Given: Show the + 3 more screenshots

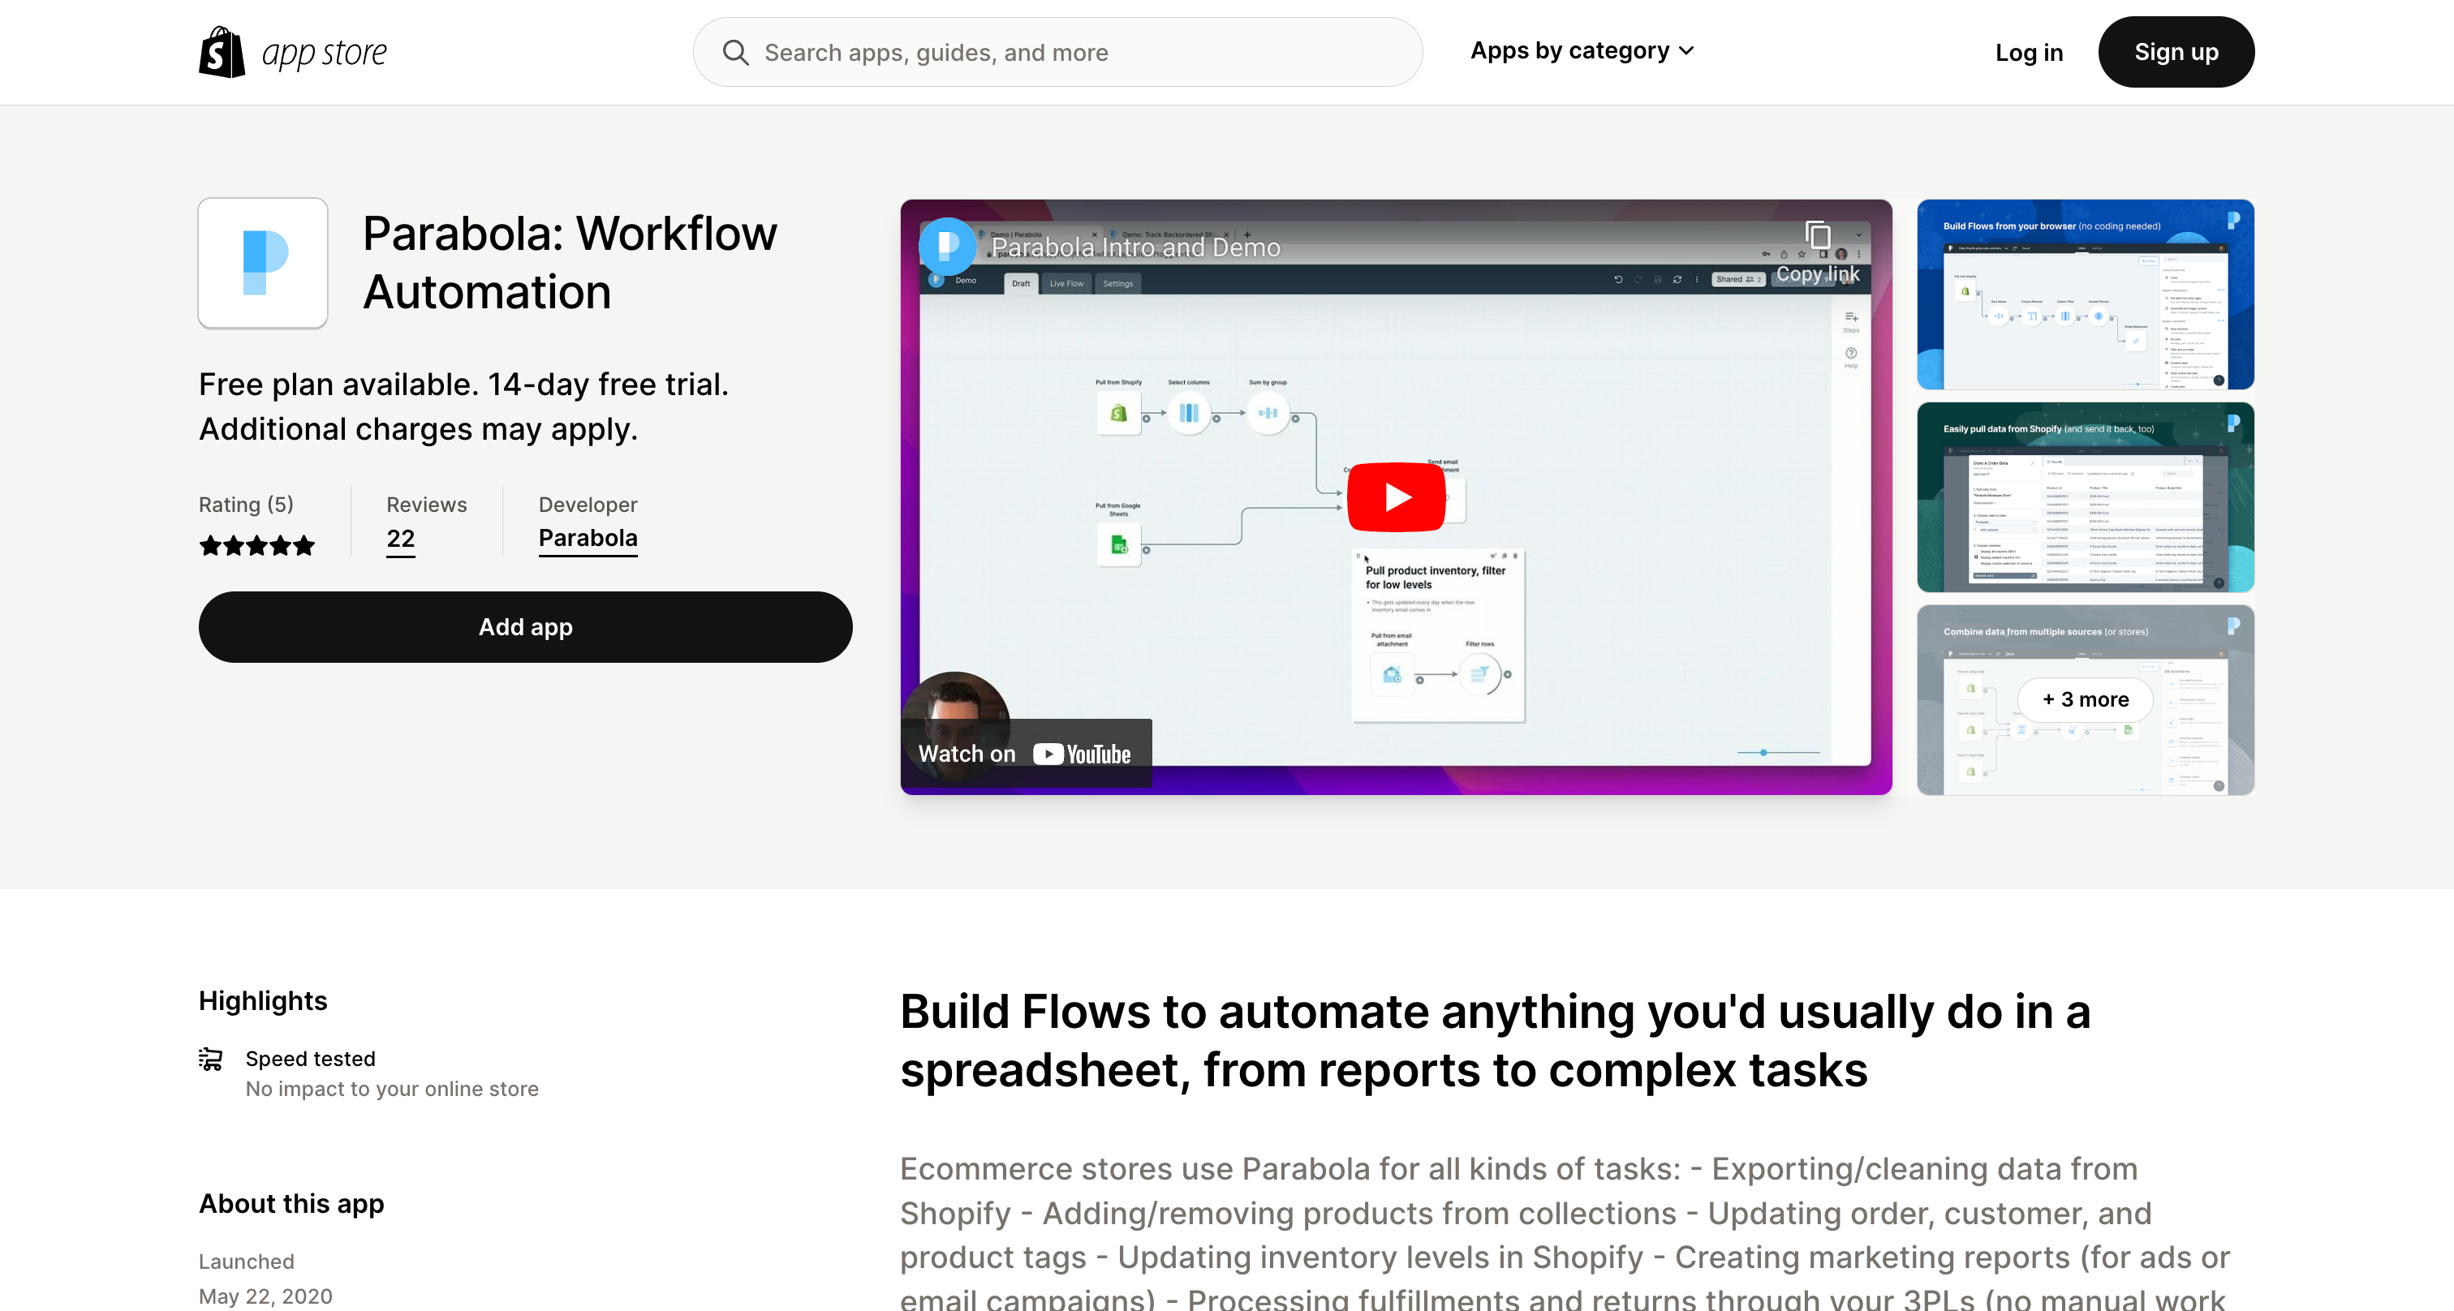Looking at the screenshot, I should 2086,700.
